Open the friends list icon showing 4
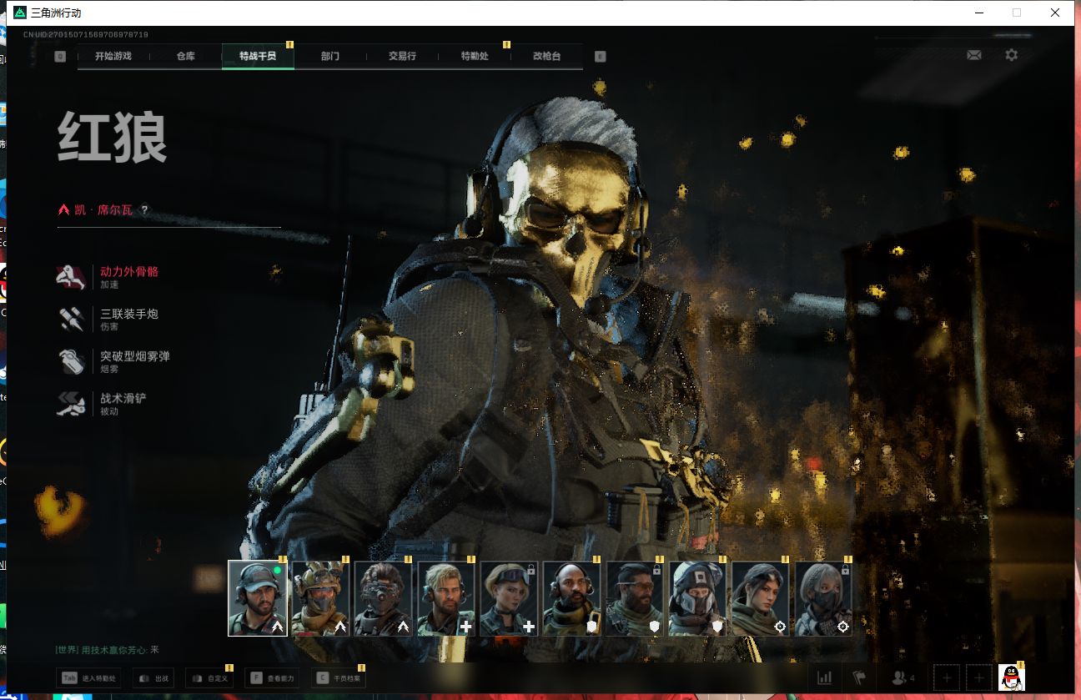The width and height of the screenshot is (1081, 700). (x=903, y=678)
